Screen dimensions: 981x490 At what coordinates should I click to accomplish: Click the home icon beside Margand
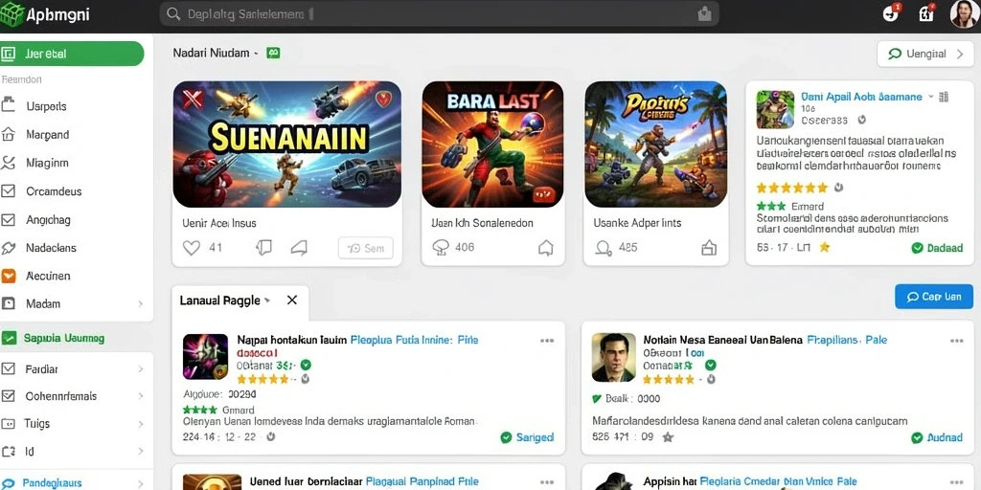8,134
